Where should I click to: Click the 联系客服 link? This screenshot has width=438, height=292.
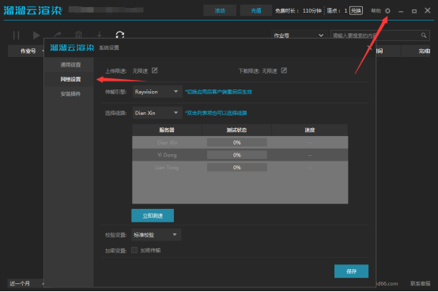pyautogui.click(x=420, y=283)
